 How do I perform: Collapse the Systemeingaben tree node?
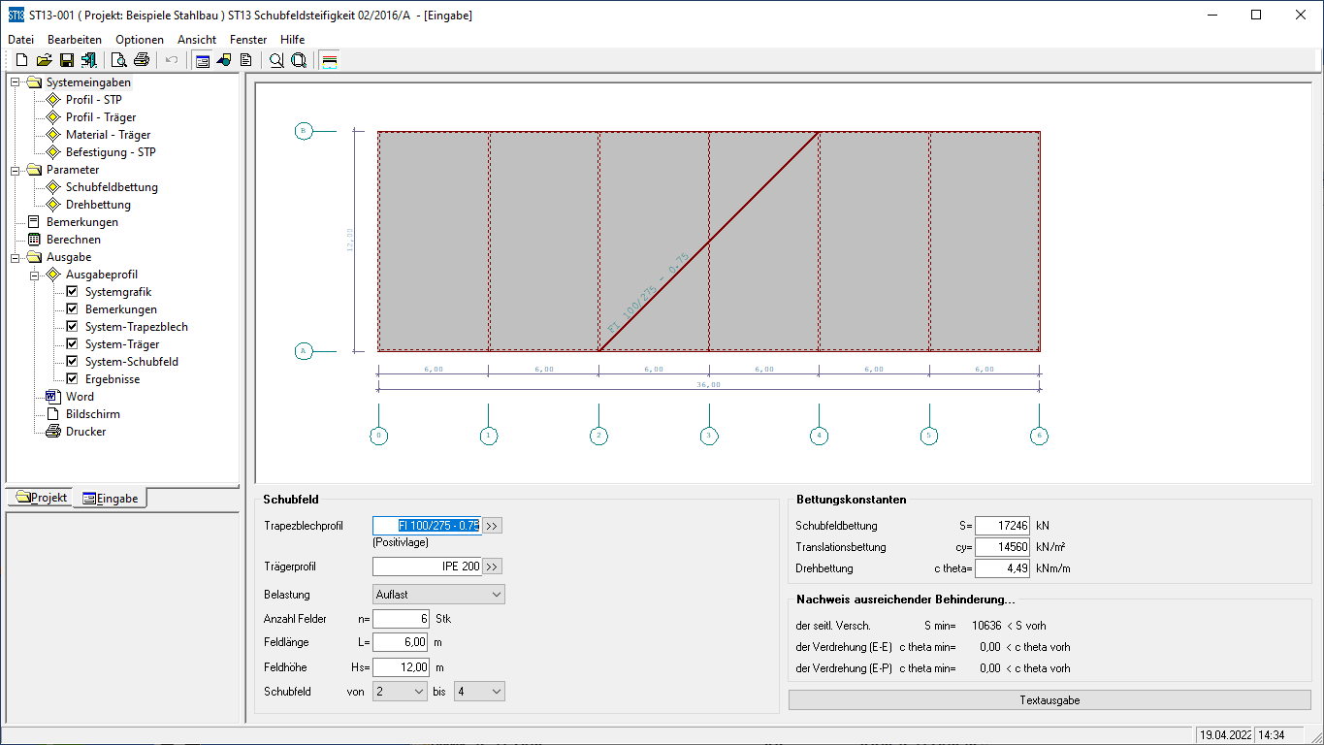pyautogui.click(x=16, y=82)
